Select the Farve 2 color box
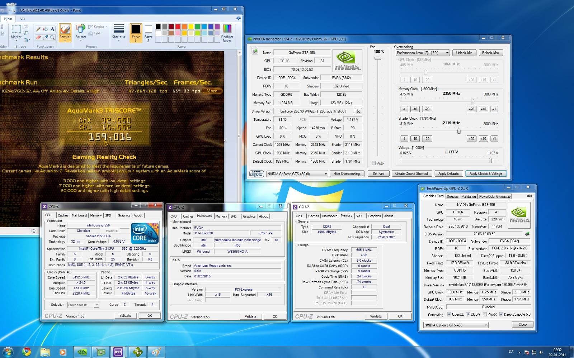This screenshot has height=358, width=574. 148,33
